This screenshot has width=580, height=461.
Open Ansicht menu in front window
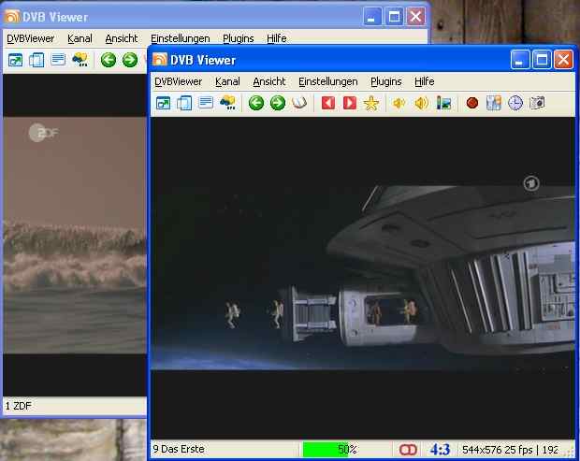269,81
